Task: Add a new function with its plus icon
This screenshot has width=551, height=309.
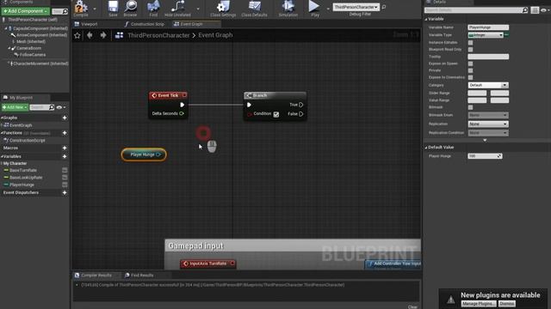Action: [x=65, y=133]
